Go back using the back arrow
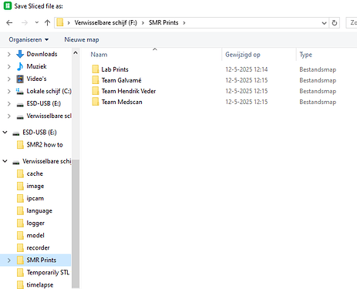 [9, 23]
